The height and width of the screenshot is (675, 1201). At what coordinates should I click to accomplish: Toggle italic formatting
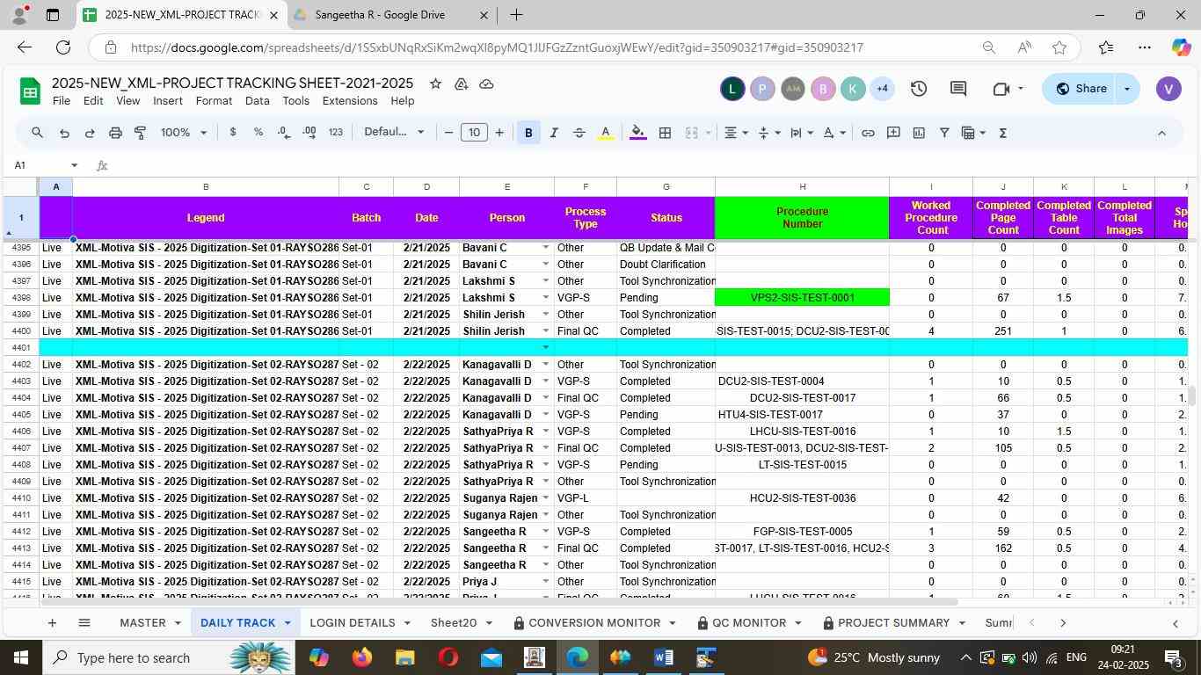pos(554,133)
